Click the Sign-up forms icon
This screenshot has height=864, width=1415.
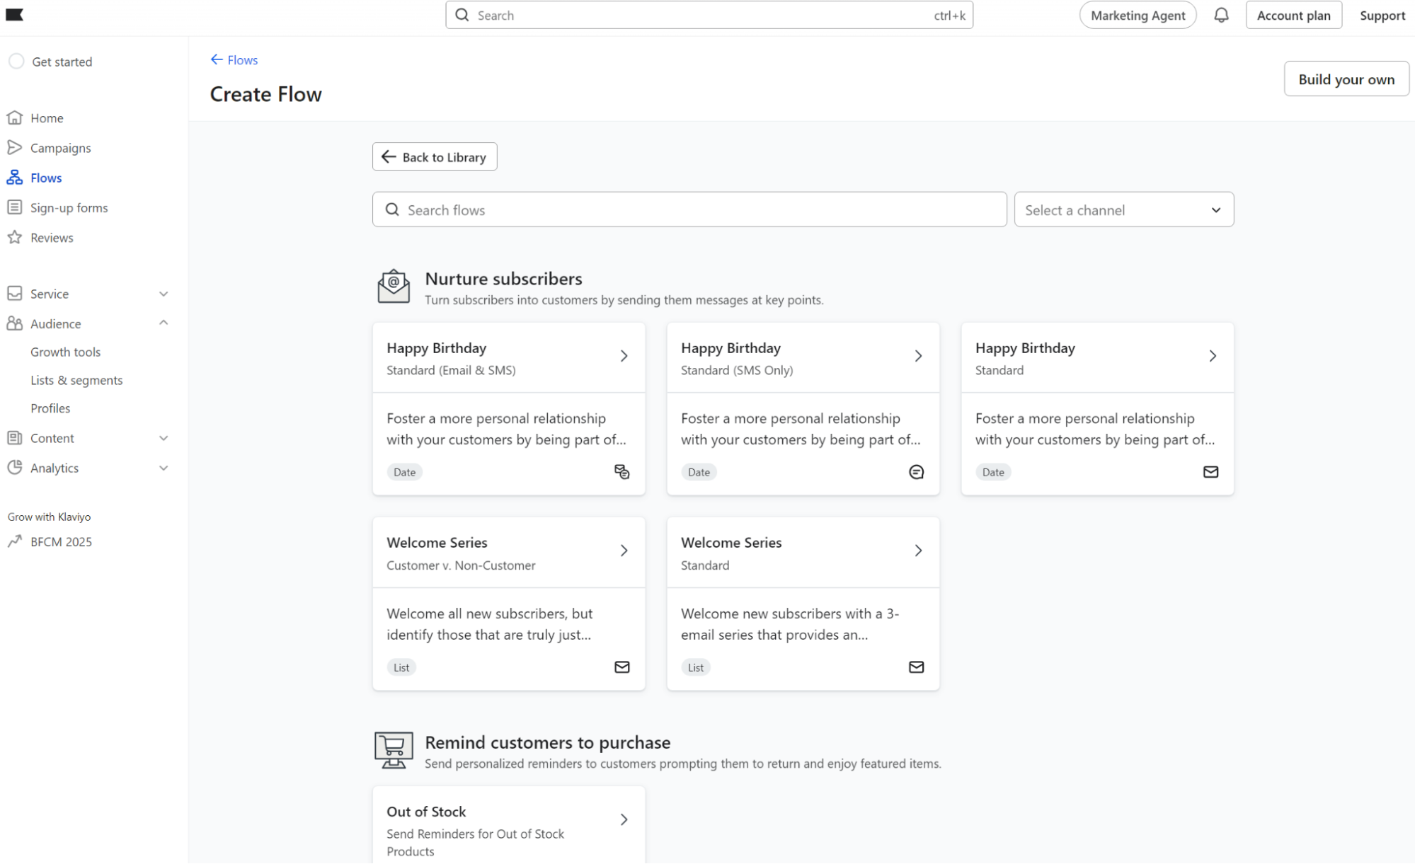coord(14,207)
